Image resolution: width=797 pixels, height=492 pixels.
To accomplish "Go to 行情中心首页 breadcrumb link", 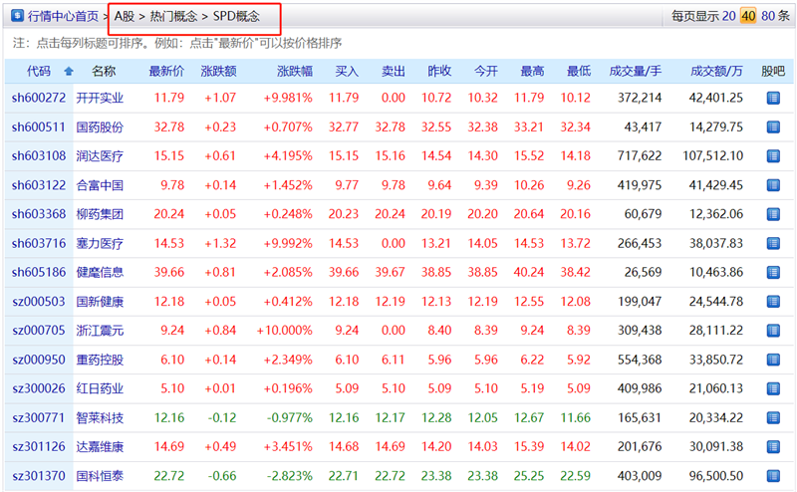I will point(63,16).
